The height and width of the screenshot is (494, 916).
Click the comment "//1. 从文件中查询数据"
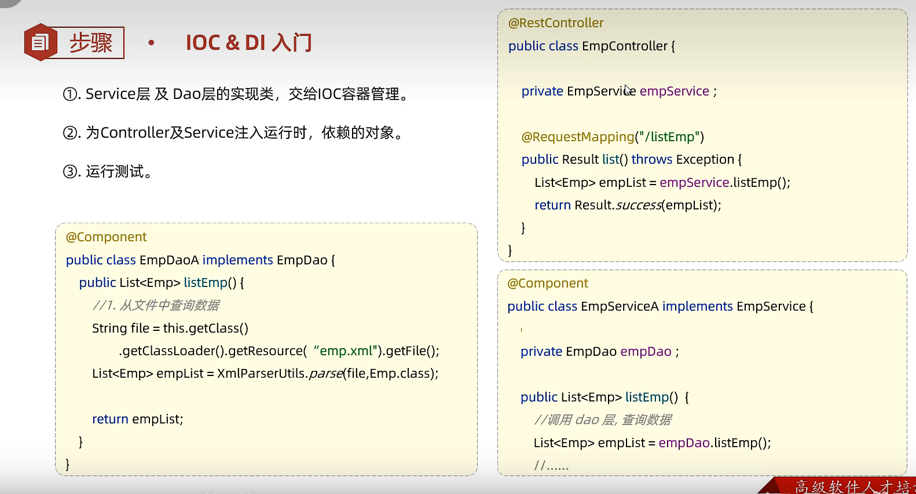tap(156, 305)
